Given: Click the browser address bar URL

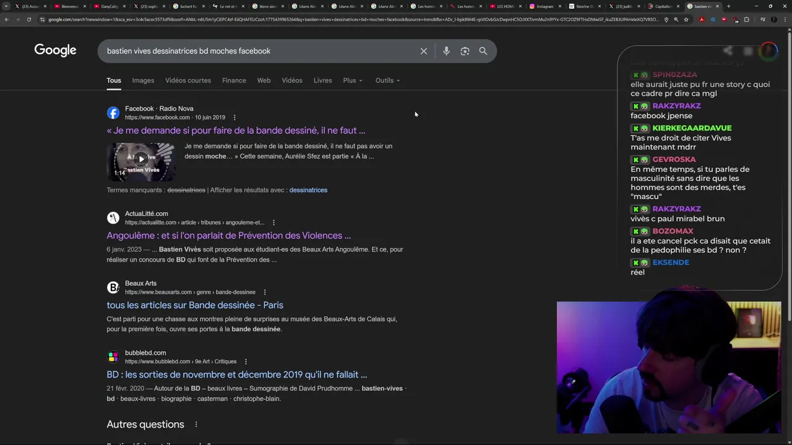Looking at the screenshot, I should point(353,19).
